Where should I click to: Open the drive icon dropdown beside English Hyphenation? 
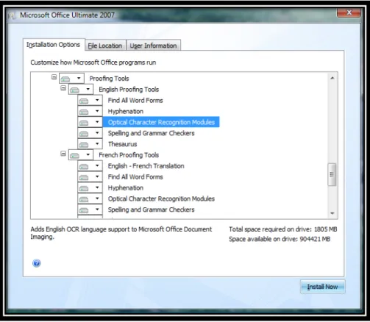click(x=90, y=111)
